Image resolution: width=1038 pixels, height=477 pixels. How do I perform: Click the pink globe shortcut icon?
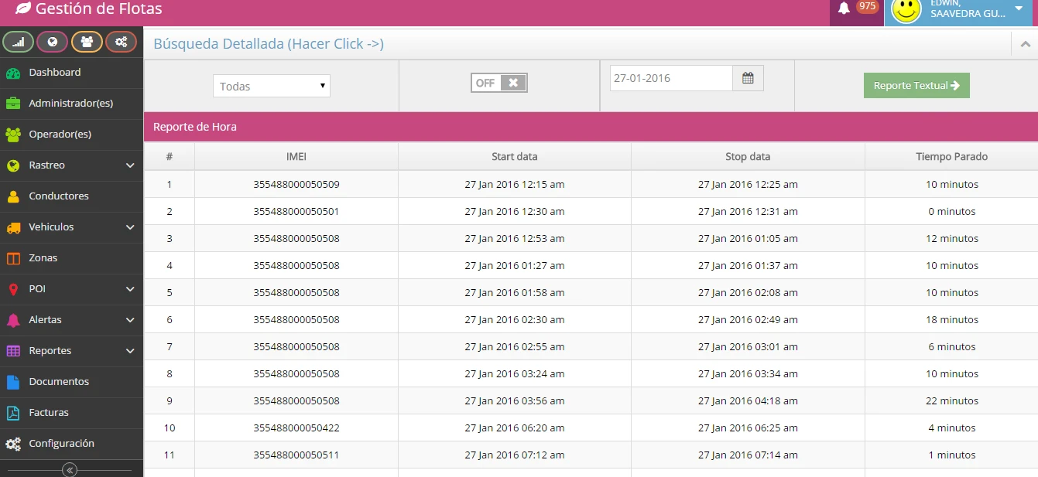click(x=53, y=42)
